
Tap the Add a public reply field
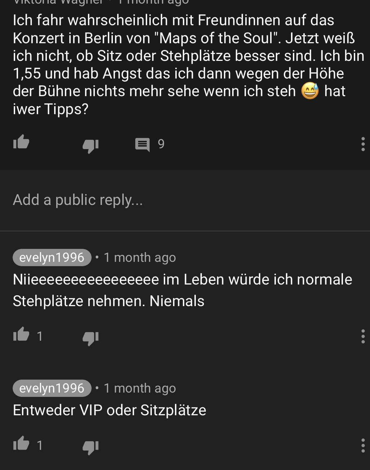185,200
